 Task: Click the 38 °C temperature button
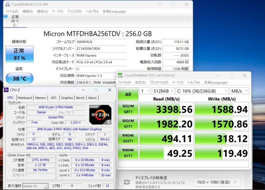[20, 79]
